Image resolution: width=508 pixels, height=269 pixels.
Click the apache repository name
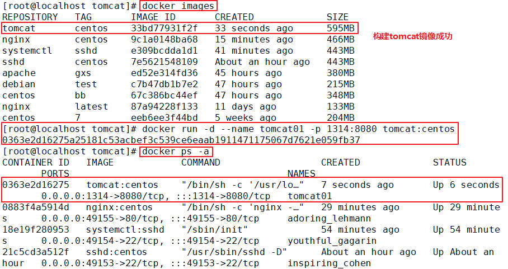19,73
